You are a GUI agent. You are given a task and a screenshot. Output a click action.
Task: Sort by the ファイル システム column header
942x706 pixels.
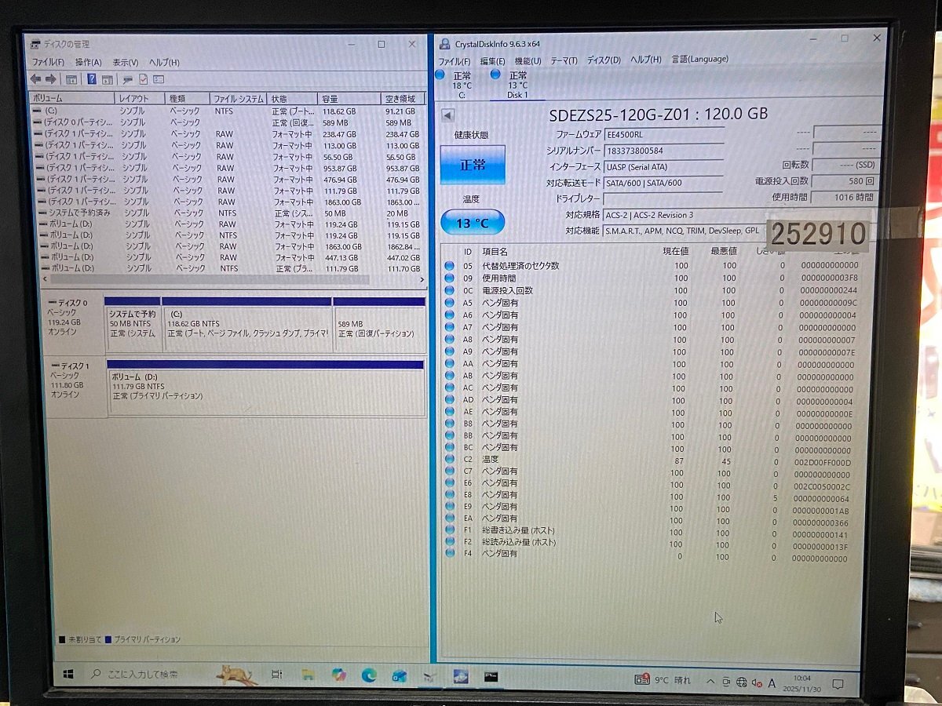pos(239,99)
